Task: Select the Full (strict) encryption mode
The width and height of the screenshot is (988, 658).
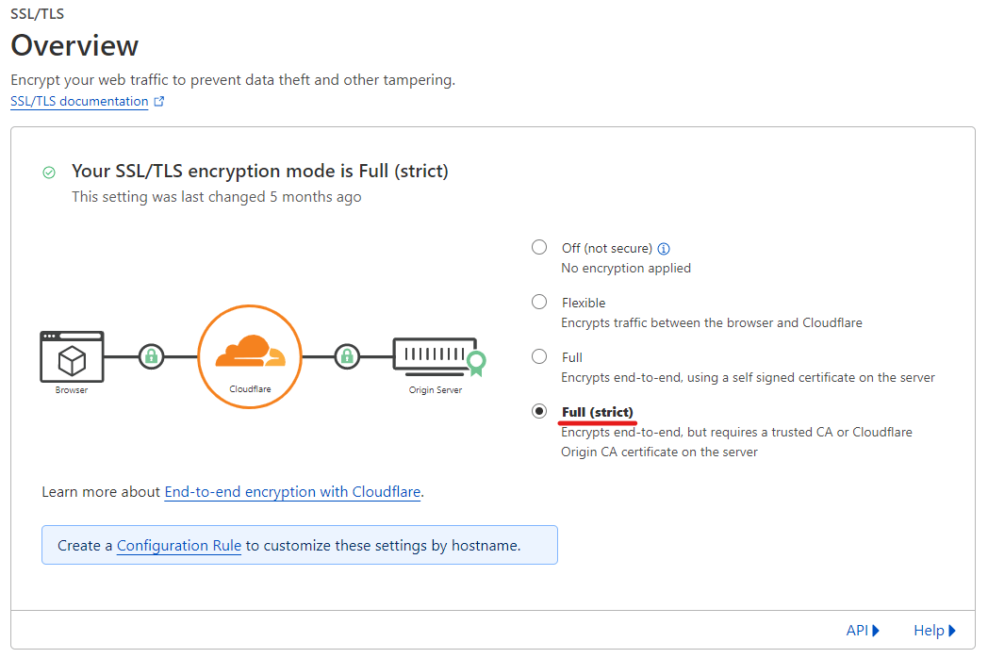Action: click(539, 410)
